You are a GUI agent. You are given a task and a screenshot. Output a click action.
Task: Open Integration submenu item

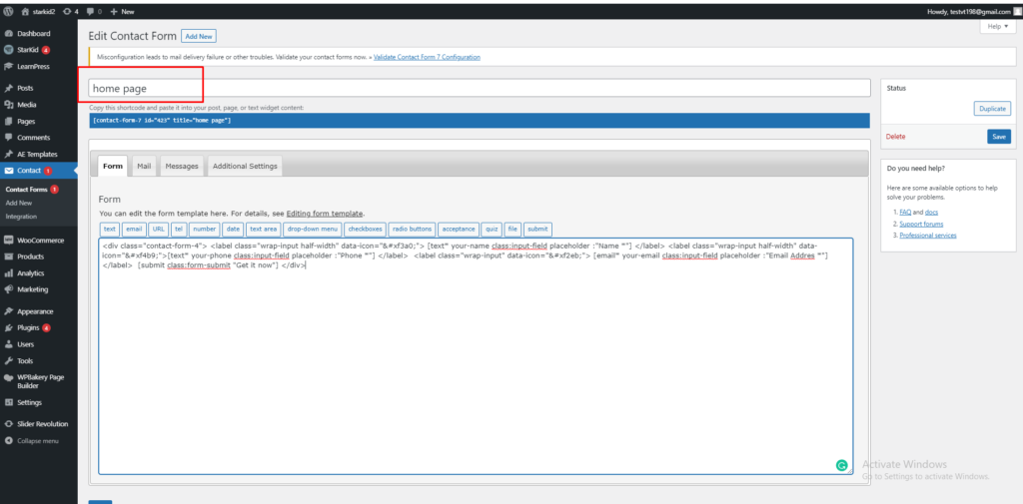[21, 216]
